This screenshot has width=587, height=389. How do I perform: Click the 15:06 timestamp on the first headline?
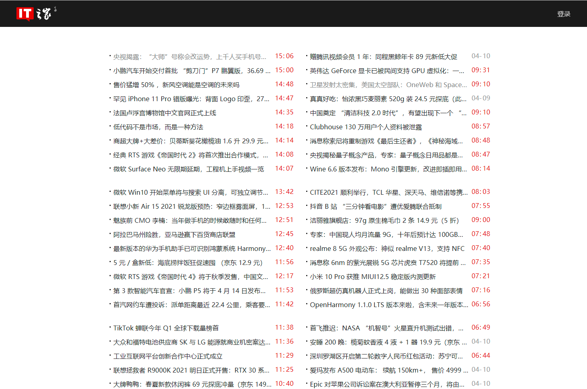[285, 56]
